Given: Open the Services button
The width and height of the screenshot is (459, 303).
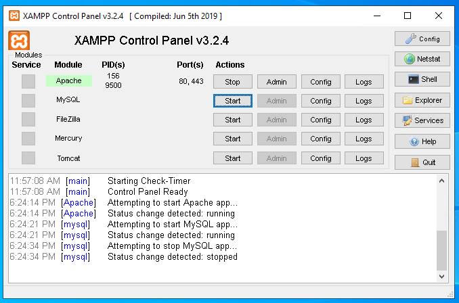Looking at the screenshot, I should [422, 120].
